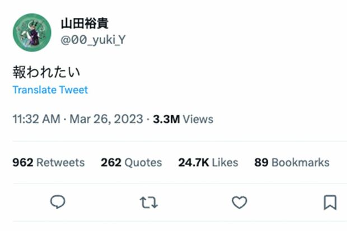
Task: Click the 24.7K like count number
Action: coord(193,163)
